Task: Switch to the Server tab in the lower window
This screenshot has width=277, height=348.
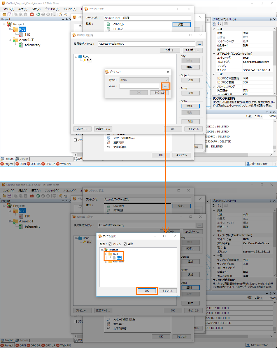Action: (x=22, y=340)
